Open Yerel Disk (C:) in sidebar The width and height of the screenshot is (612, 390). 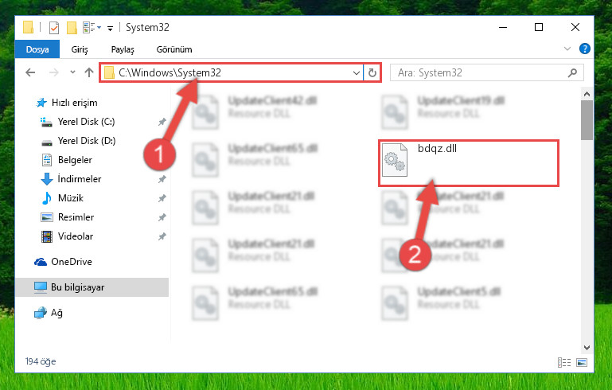coord(86,122)
